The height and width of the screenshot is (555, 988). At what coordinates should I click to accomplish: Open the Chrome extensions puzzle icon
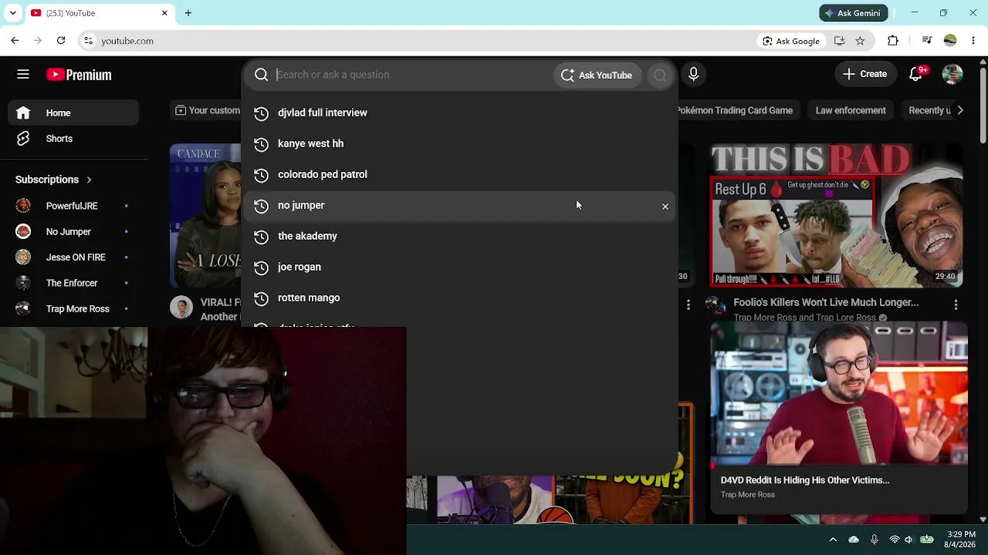coord(893,41)
